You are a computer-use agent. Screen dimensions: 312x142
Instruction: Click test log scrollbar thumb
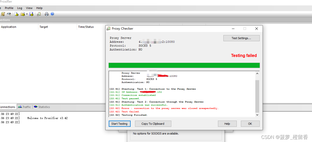(x=257, y=96)
